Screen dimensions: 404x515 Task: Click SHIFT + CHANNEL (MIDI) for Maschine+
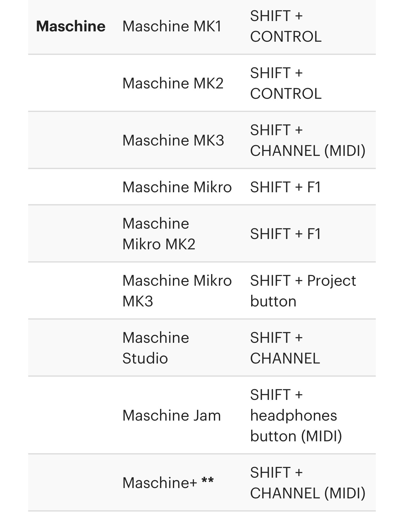[308, 482]
